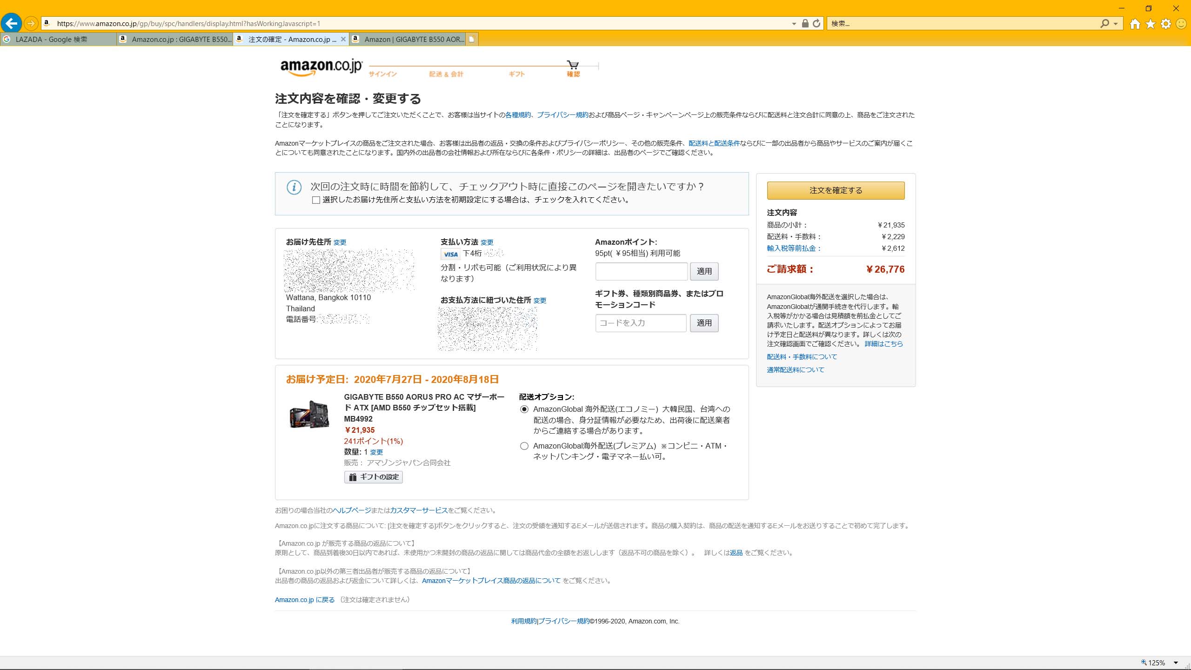
Task: Click the 配送 & 会計 progress step
Action: [446, 74]
